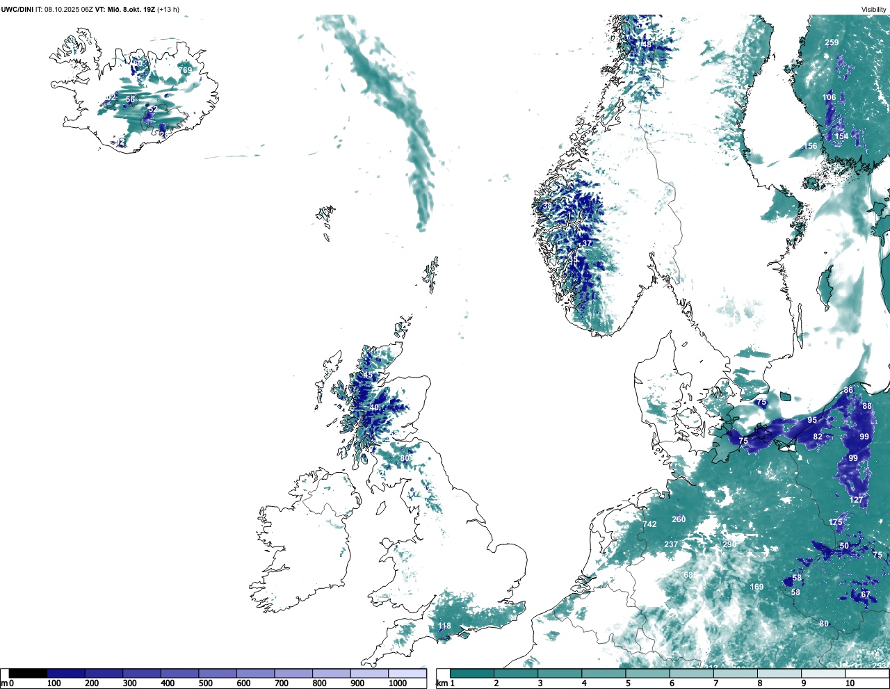Click the '260' visibility value on map
The width and height of the screenshot is (890, 689).
(x=679, y=519)
